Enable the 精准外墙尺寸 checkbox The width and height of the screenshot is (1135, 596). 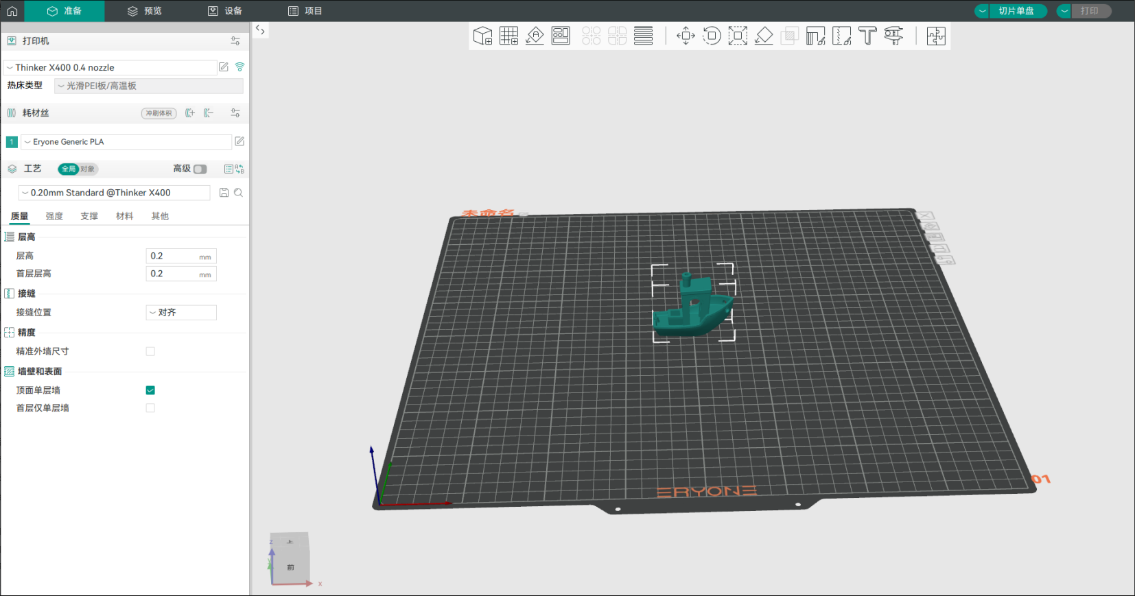[150, 351]
